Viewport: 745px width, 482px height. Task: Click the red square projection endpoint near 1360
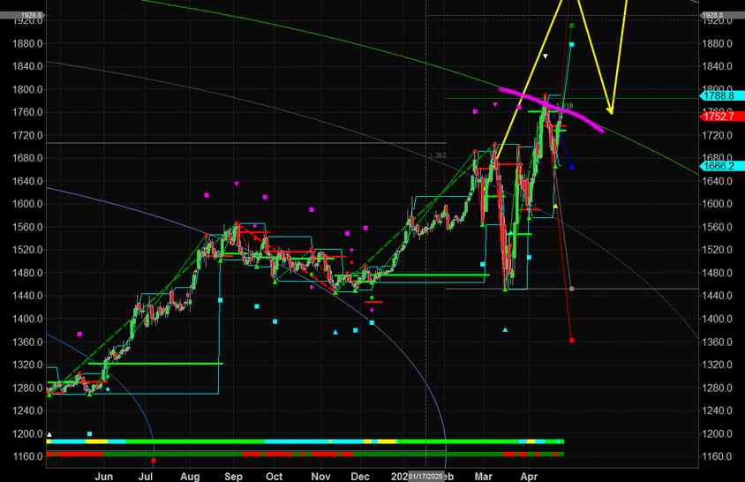click(572, 340)
